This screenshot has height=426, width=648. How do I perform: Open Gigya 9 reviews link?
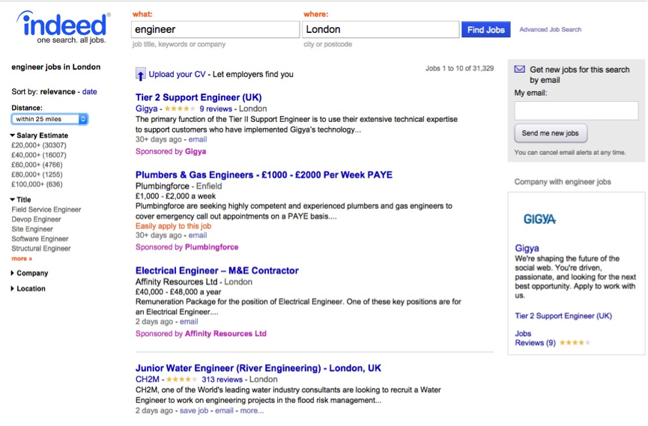(216, 109)
